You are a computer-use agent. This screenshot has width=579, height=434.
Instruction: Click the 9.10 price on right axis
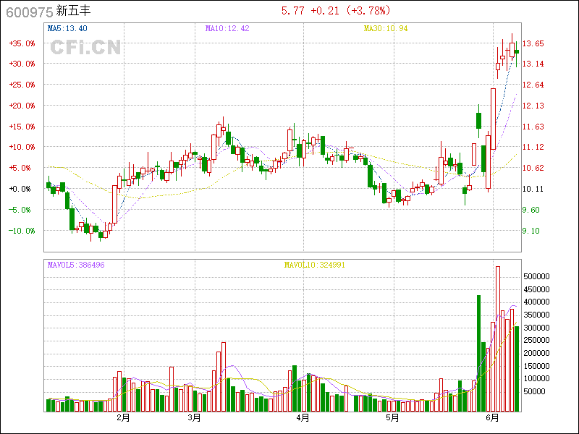pos(532,231)
